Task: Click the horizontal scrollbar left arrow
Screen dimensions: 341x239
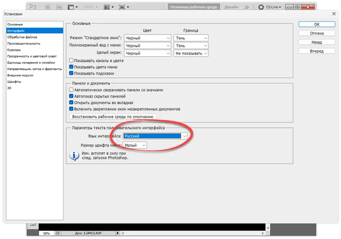Action: (123, 233)
